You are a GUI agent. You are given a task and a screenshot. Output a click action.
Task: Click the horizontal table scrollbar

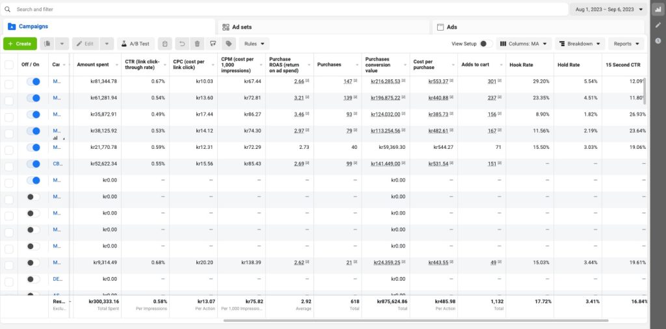pyautogui.click(x=416, y=321)
